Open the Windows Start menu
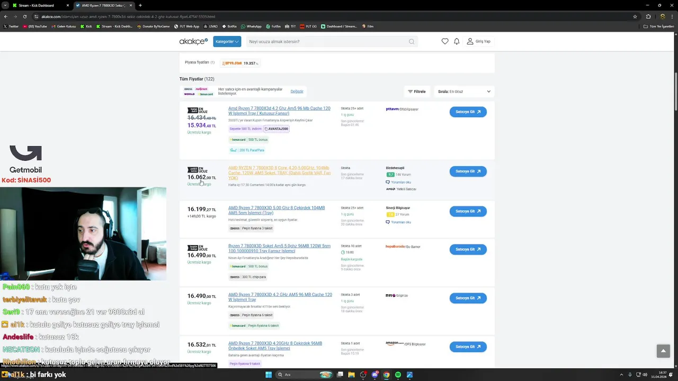678x381 pixels. point(269,375)
